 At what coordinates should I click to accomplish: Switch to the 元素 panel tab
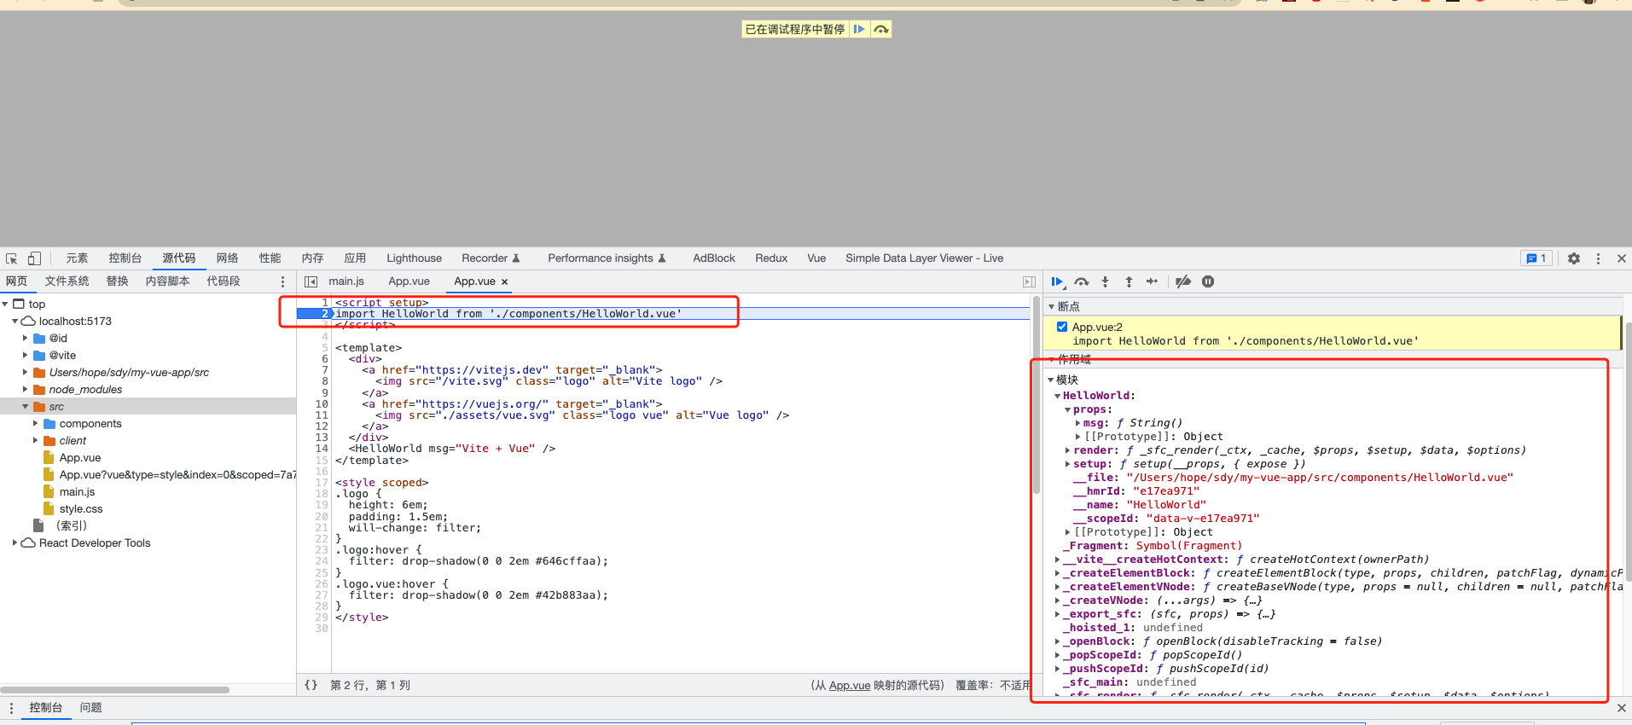tap(77, 258)
